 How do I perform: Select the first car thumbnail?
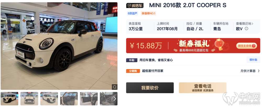(x=9, y=99)
